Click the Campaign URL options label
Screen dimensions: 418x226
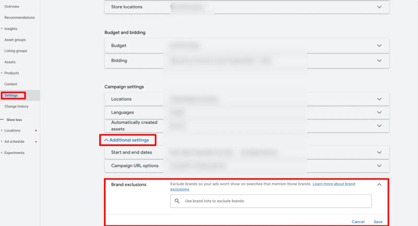coord(135,166)
